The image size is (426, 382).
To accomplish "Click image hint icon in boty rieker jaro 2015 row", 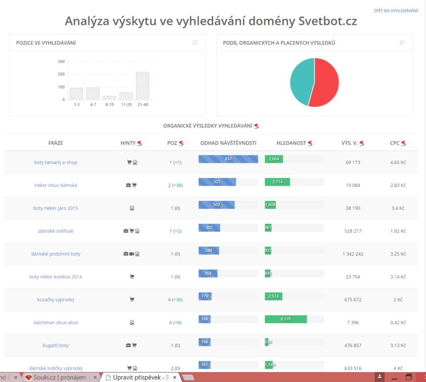I will pos(132,208).
